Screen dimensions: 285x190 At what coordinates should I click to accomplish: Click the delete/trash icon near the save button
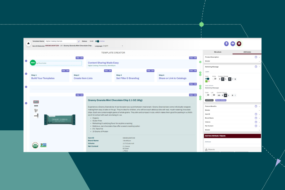click(x=226, y=44)
